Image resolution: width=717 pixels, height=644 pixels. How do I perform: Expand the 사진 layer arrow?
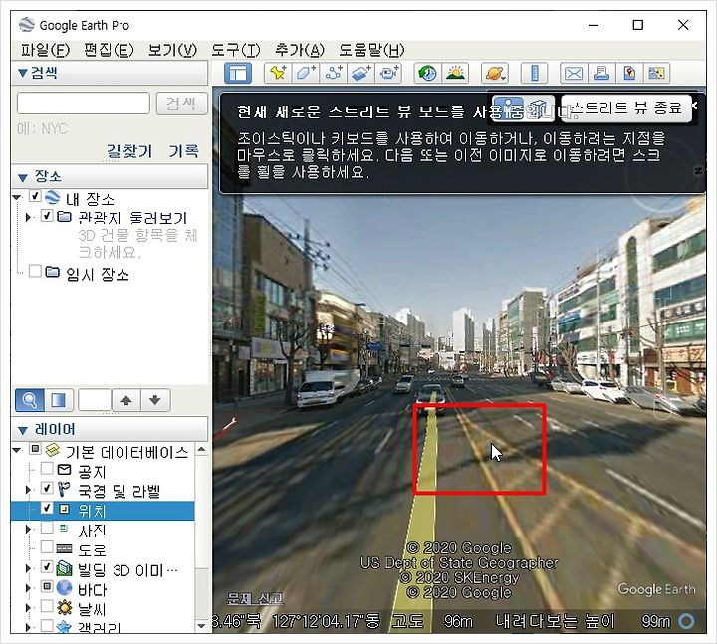pos(28,530)
